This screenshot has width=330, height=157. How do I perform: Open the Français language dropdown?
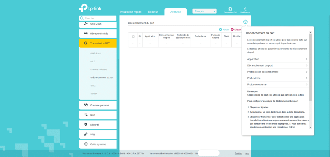tap(204, 11)
